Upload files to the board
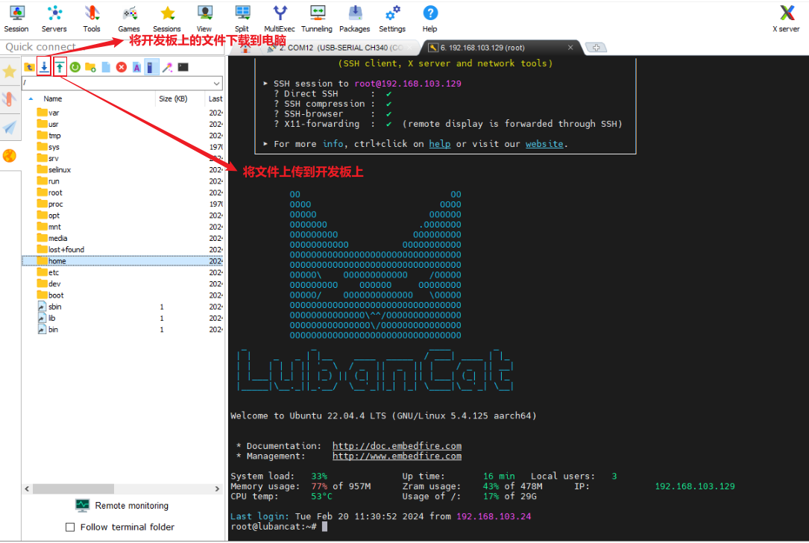This screenshot has height=543, width=809. click(60, 67)
